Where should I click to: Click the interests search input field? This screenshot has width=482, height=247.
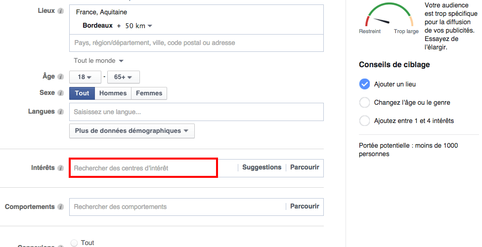click(x=143, y=168)
